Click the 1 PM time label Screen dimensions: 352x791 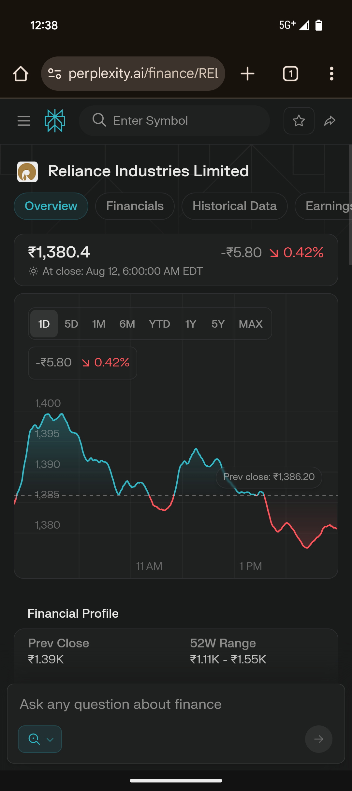click(x=251, y=566)
